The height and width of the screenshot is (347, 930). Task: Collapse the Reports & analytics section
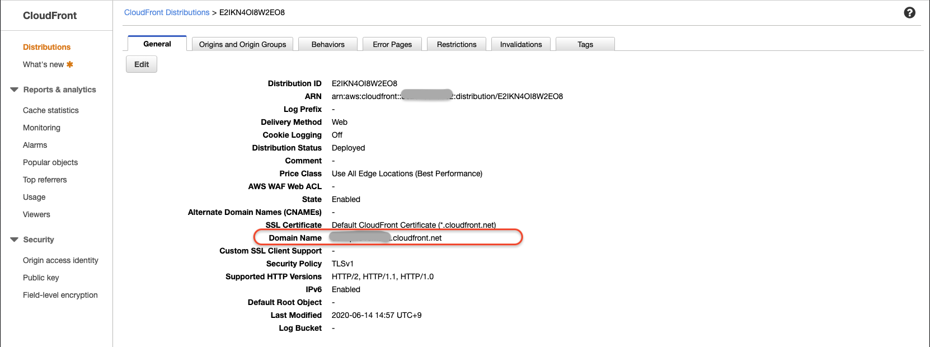pyautogui.click(x=15, y=90)
